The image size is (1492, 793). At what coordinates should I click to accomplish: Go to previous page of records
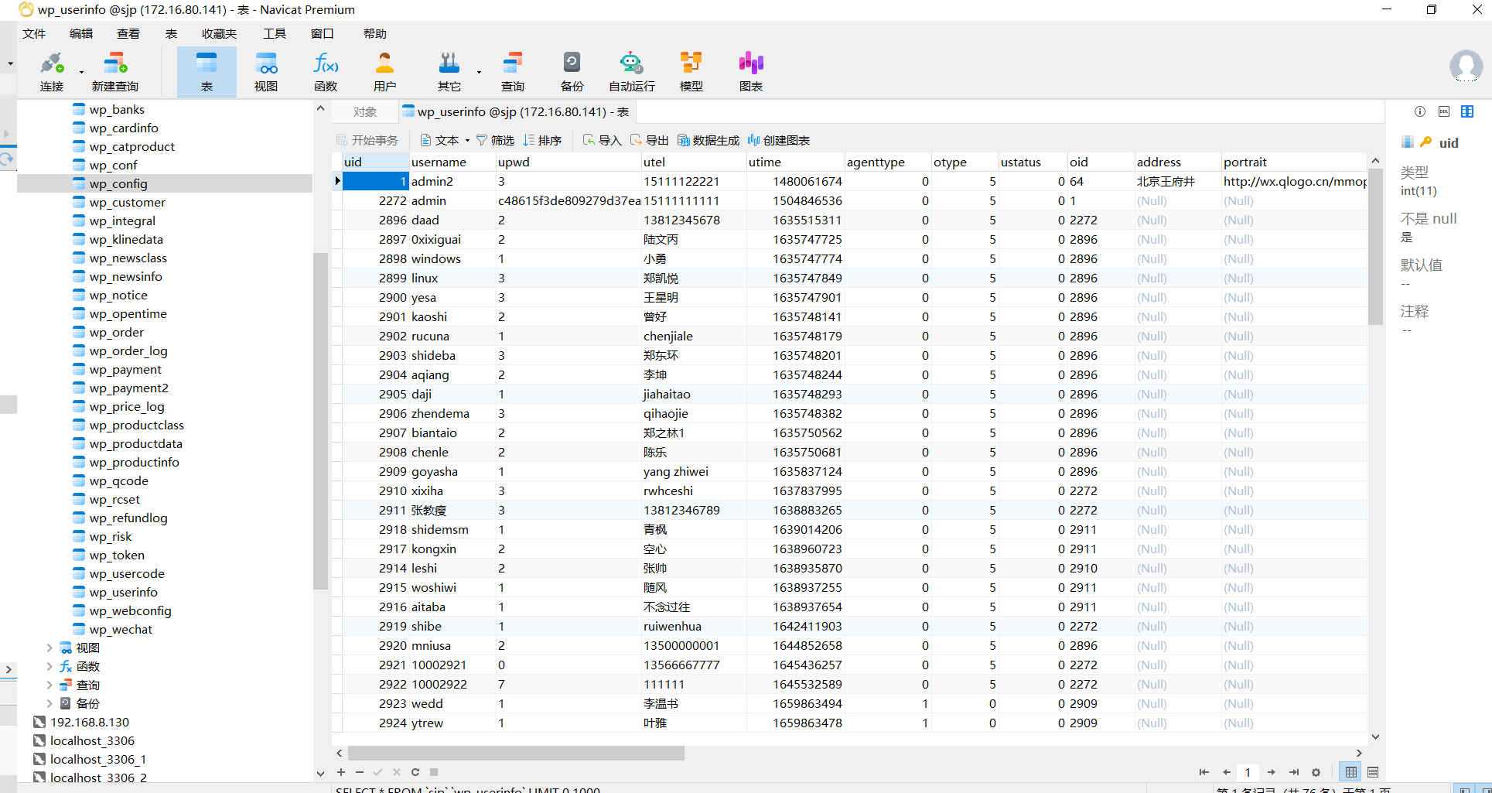coord(1226,772)
